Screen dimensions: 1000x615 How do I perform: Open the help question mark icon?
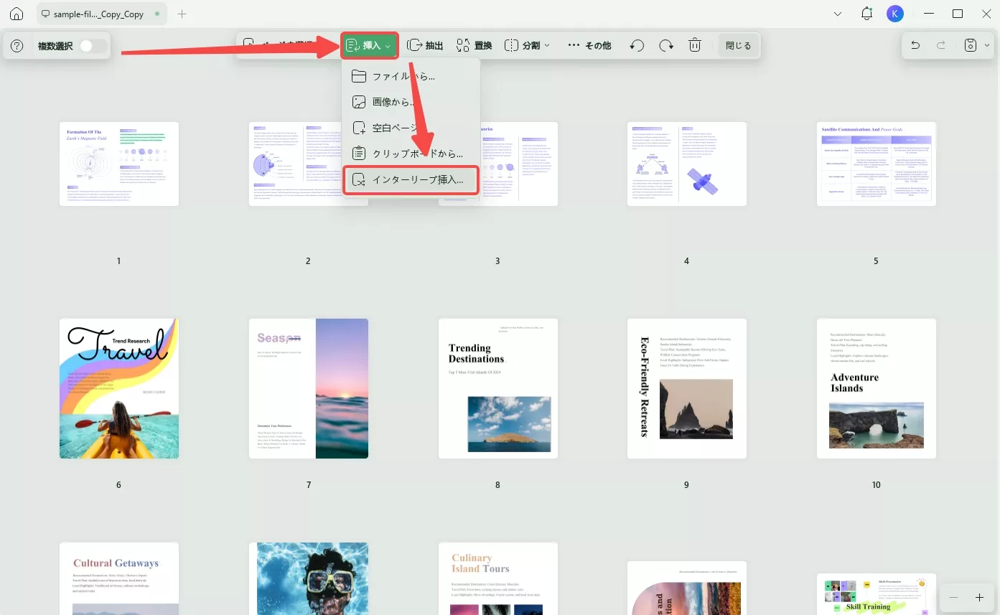tap(17, 46)
